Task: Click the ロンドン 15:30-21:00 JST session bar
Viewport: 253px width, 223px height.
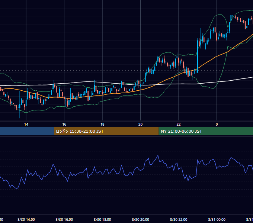Action: (106, 131)
